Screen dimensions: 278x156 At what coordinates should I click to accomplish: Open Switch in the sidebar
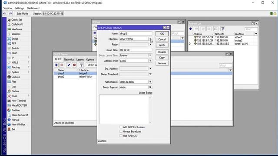point(15,48)
